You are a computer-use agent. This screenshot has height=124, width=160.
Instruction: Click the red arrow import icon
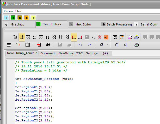(x=39, y=45)
